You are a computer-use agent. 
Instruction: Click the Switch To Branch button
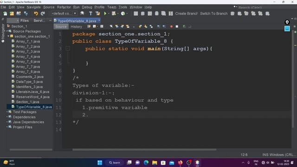click(213, 13)
